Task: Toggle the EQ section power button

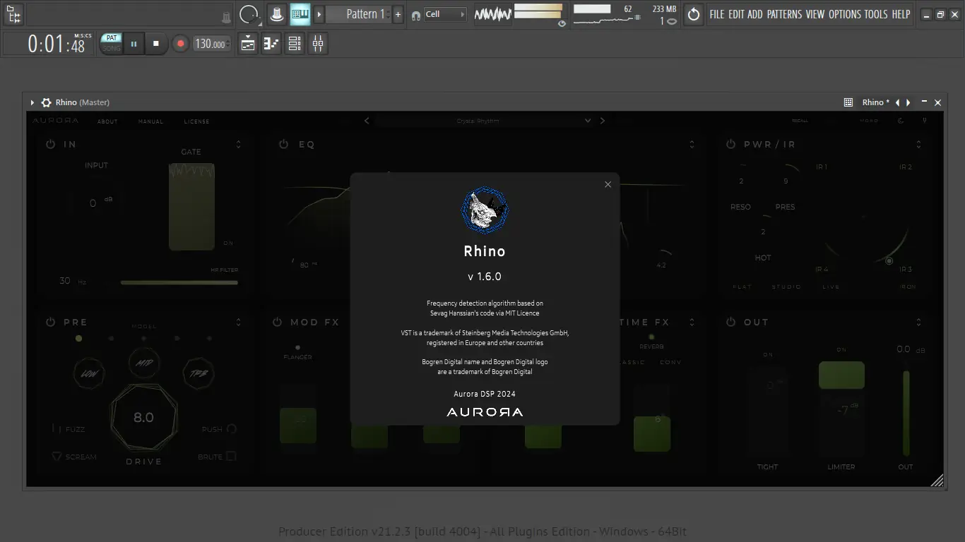Action: click(283, 144)
